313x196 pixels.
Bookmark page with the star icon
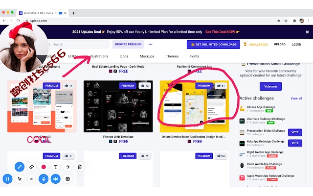[x=286, y=21]
